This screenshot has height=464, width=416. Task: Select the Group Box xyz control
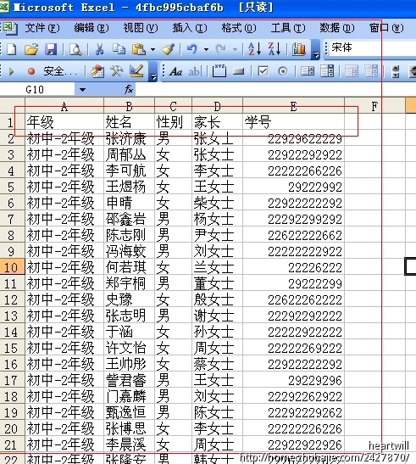pyautogui.click(x=219, y=71)
